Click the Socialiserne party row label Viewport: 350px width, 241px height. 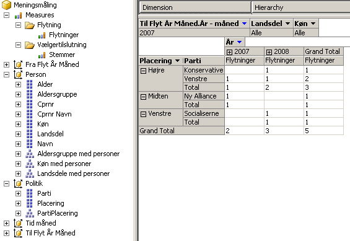204,113
